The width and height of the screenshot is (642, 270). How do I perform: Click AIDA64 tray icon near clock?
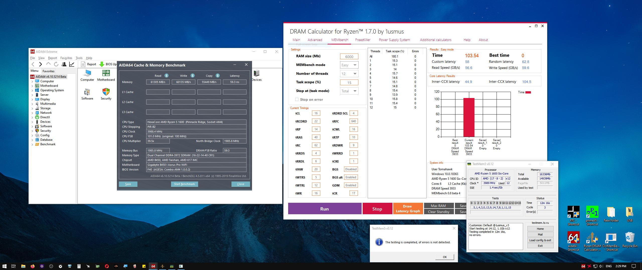tap(583, 266)
